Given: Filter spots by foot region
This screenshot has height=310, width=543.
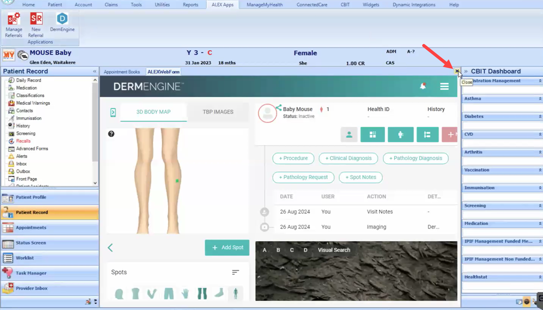Looking at the screenshot, I should [219, 294].
